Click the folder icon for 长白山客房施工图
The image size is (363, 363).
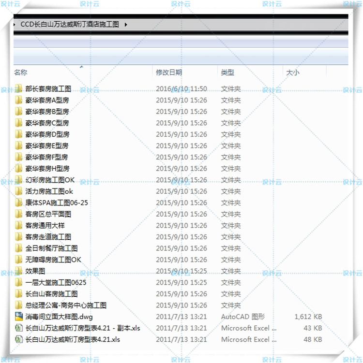tap(18, 293)
